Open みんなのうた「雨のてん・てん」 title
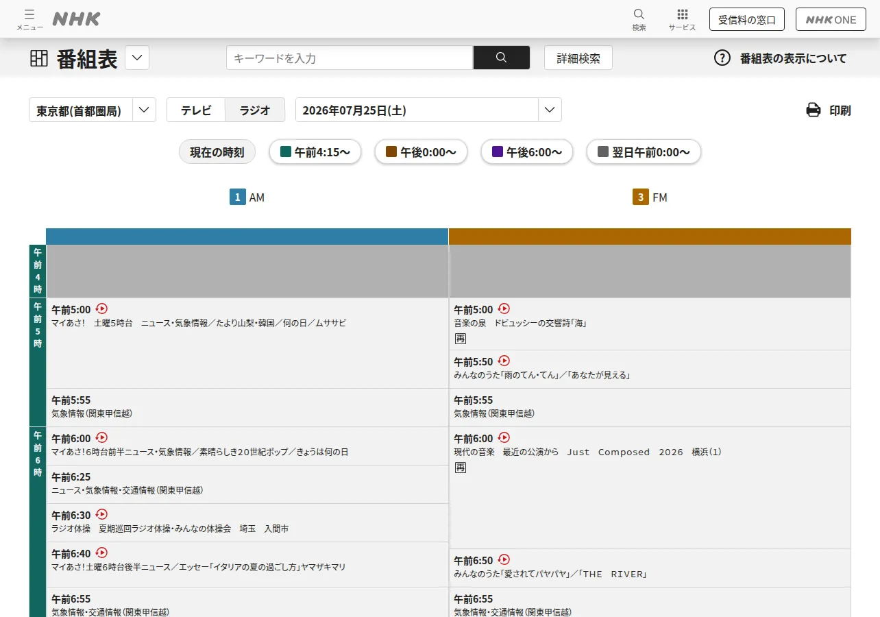The height and width of the screenshot is (617, 880). click(541, 375)
